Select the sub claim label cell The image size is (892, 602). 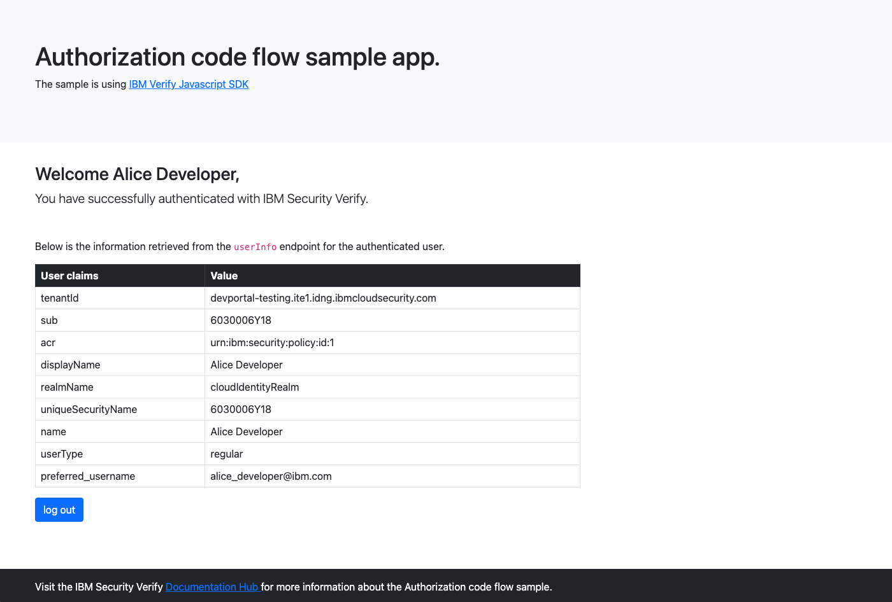coord(49,320)
